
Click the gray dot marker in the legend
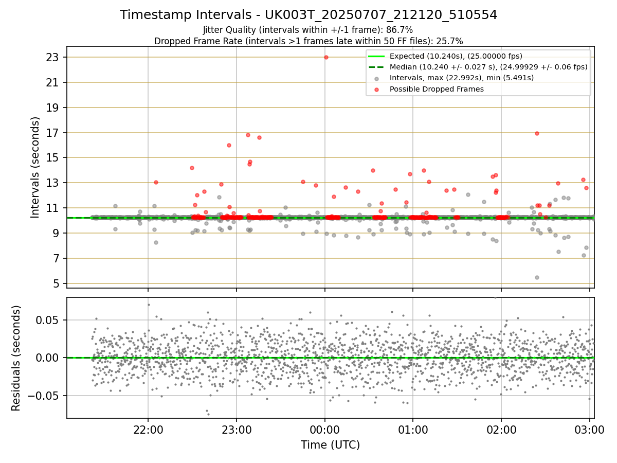377,78
